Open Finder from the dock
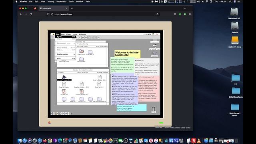 pos(20,140)
